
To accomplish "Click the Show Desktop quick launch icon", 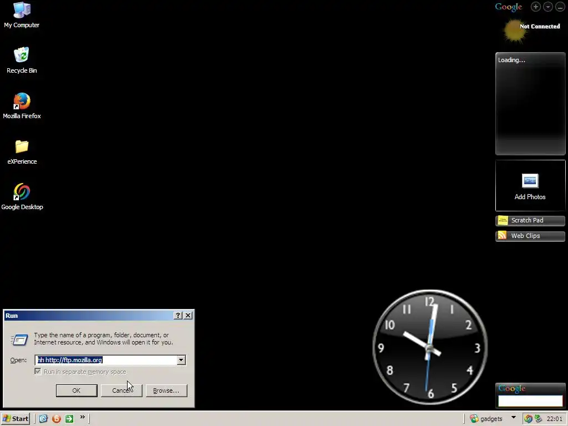I will (x=43, y=419).
